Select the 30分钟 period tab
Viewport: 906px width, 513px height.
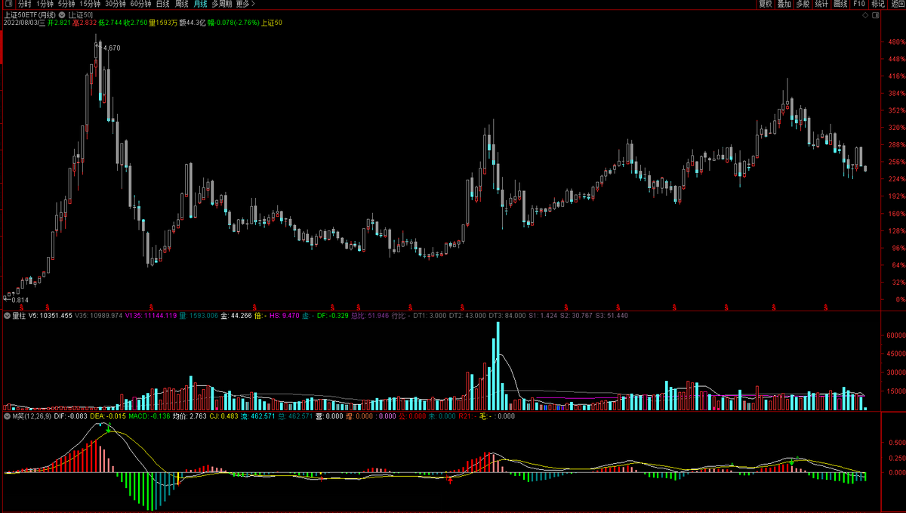116,4
